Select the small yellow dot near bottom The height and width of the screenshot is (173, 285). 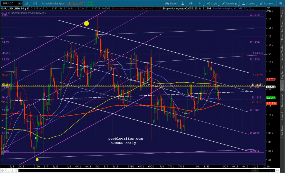(x=37, y=160)
